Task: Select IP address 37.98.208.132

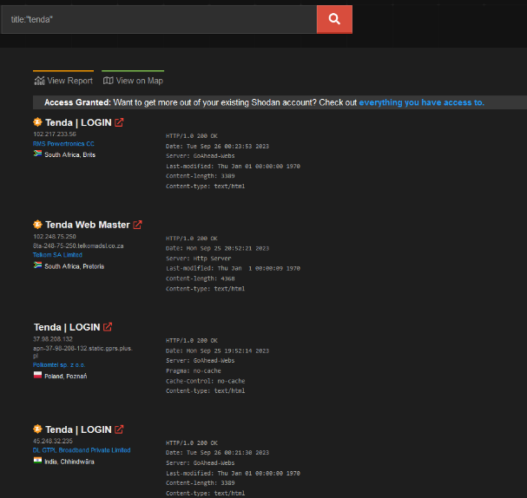Action: (x=53, y=339)
